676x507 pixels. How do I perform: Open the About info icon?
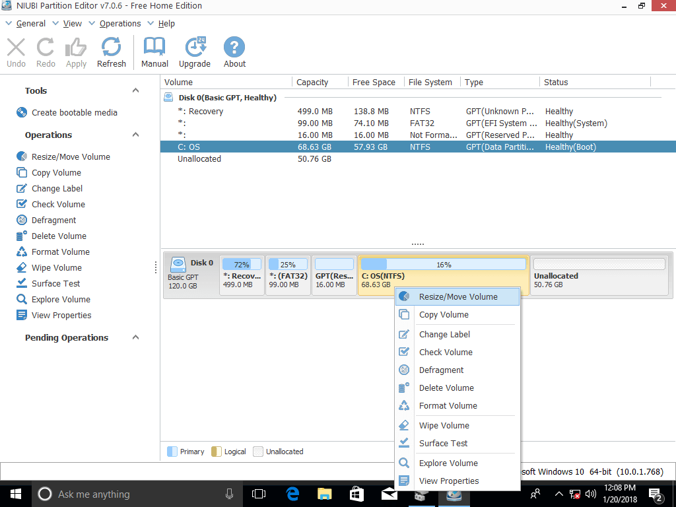pyautogui.click(x=234, y=52)
